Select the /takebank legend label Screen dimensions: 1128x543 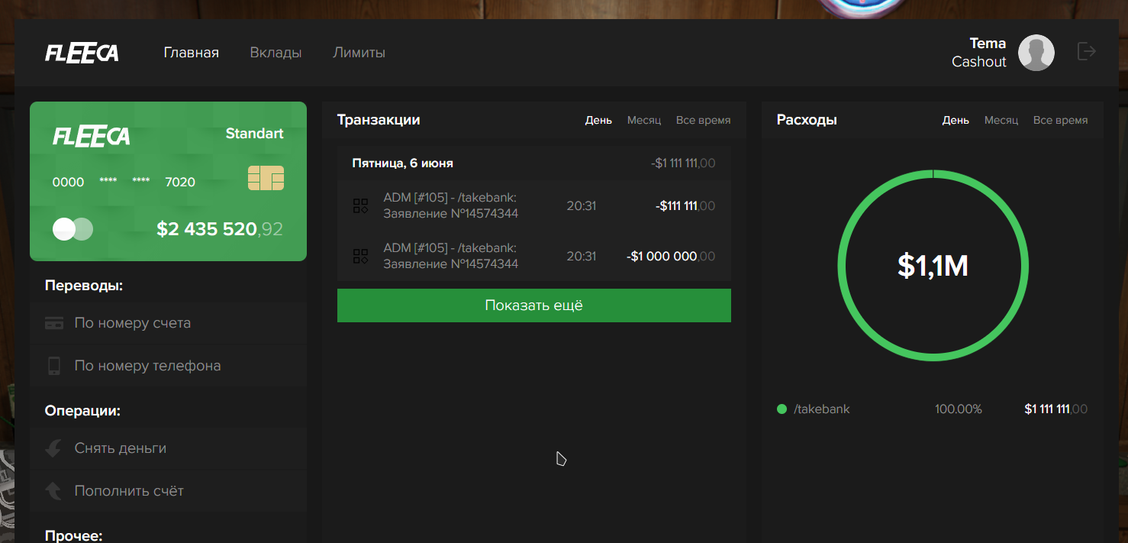tap(821, 409)
